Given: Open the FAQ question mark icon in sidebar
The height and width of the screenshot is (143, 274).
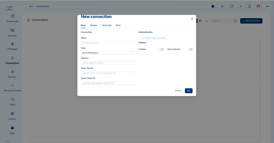Looking at the screenshot, I should (12, 128).
